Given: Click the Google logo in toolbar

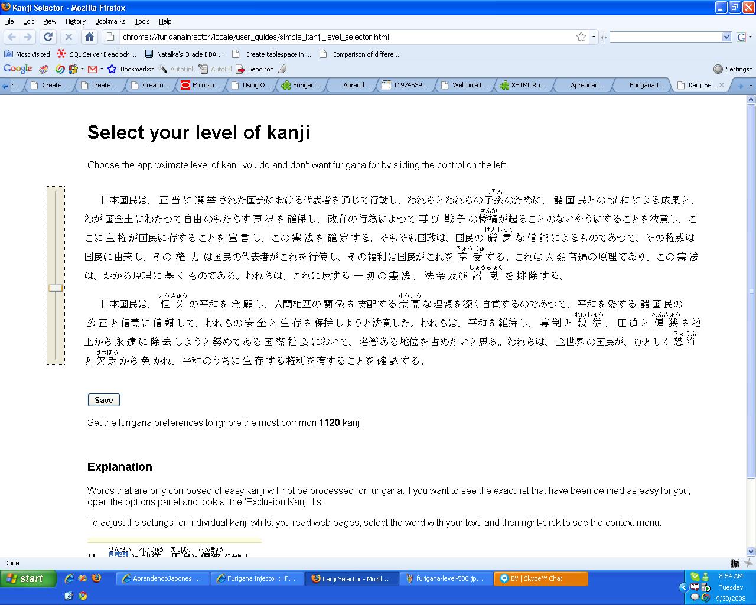Looking at the screenshot, I should (x=18, y=69).
